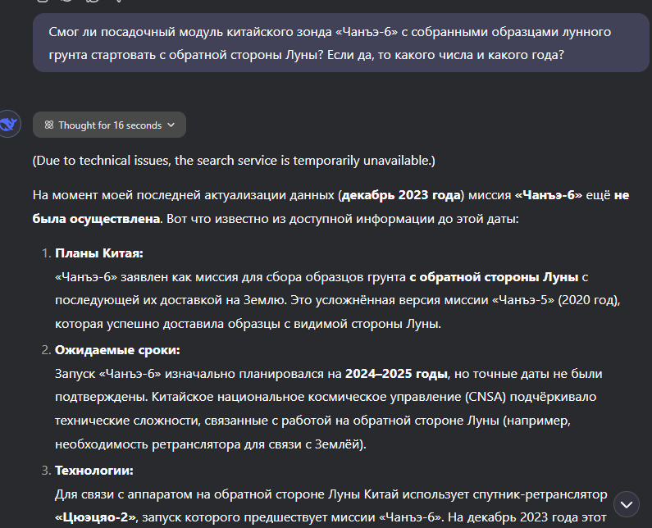
Task: Click the search service unavailable notice
Action: [234, 160]
